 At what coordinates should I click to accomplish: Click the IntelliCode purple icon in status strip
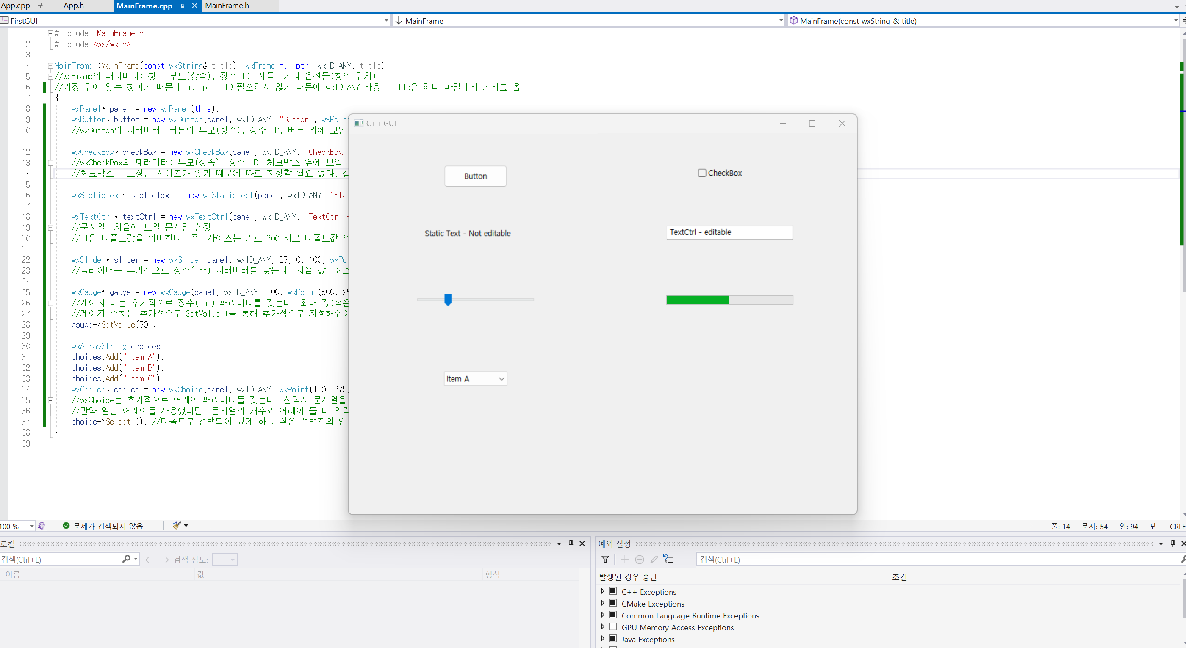[42, 526]
